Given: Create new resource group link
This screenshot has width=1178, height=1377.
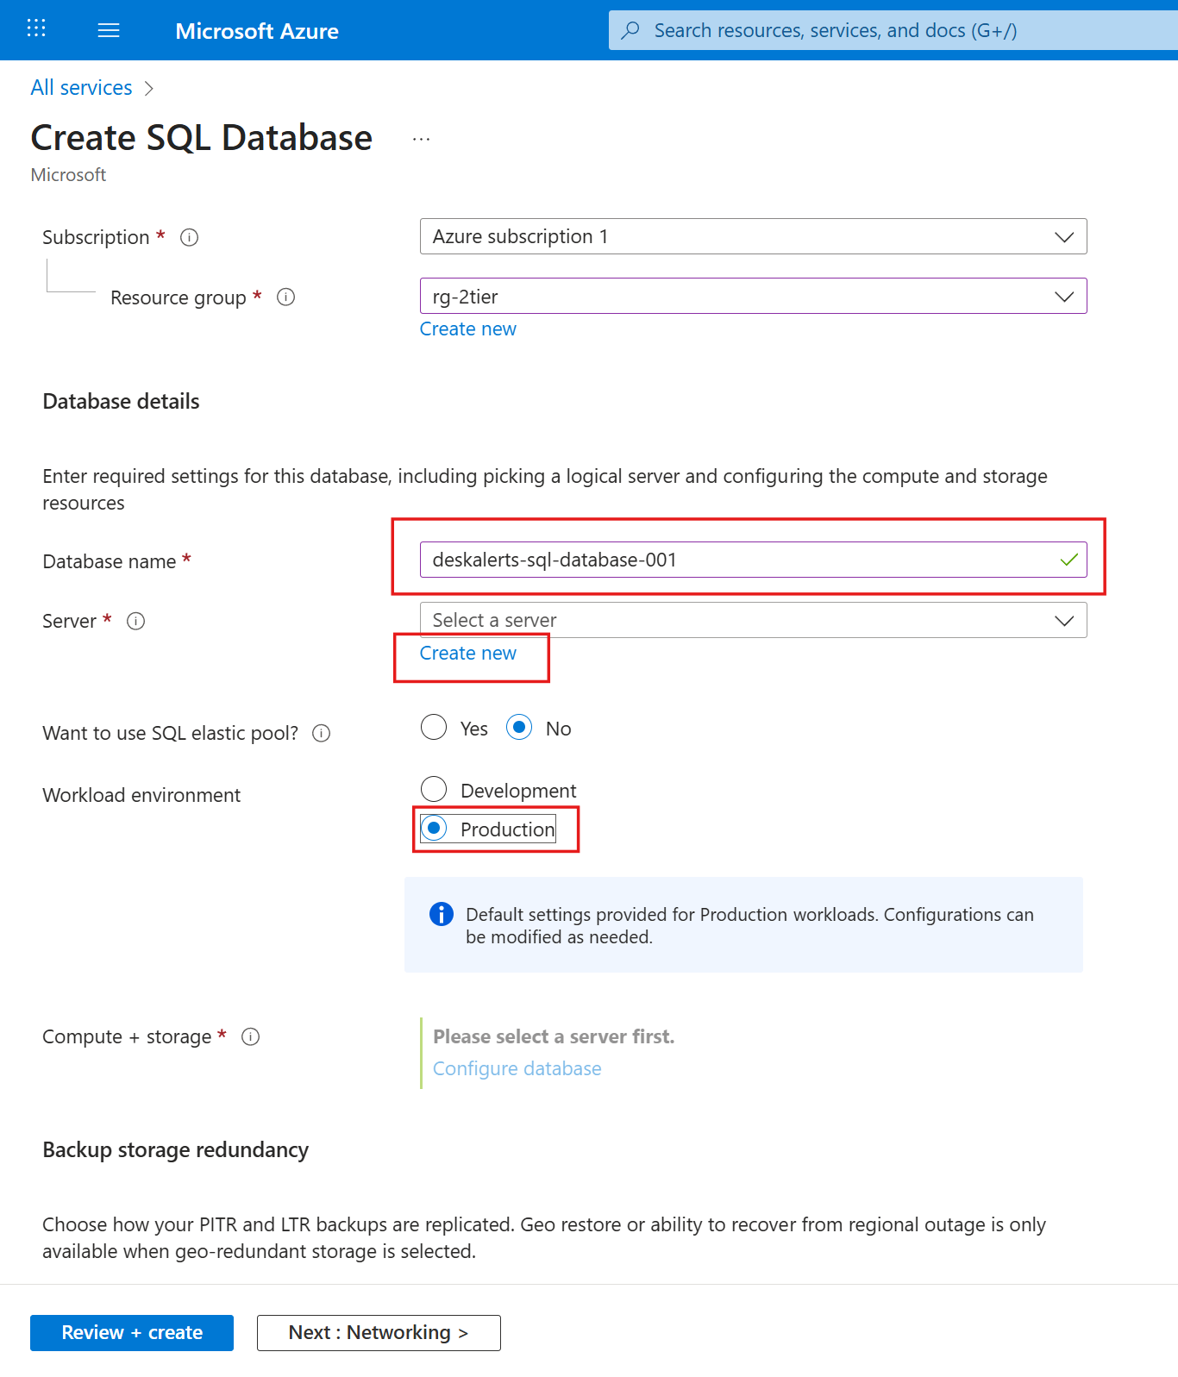Looking at the screenshot, I should tap(468, 329).
